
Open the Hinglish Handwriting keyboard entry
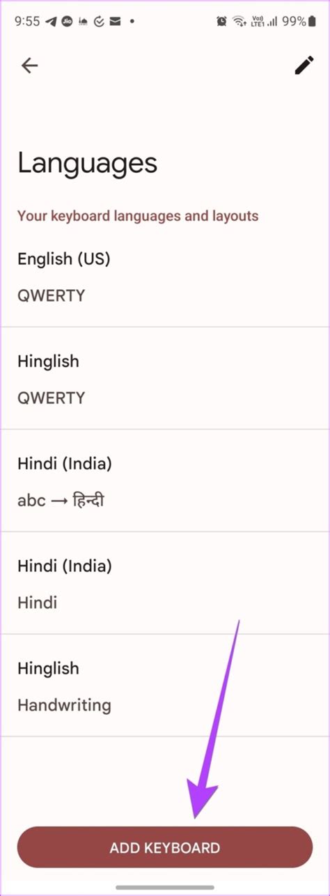pyautogui.click(x=165, y=686)
